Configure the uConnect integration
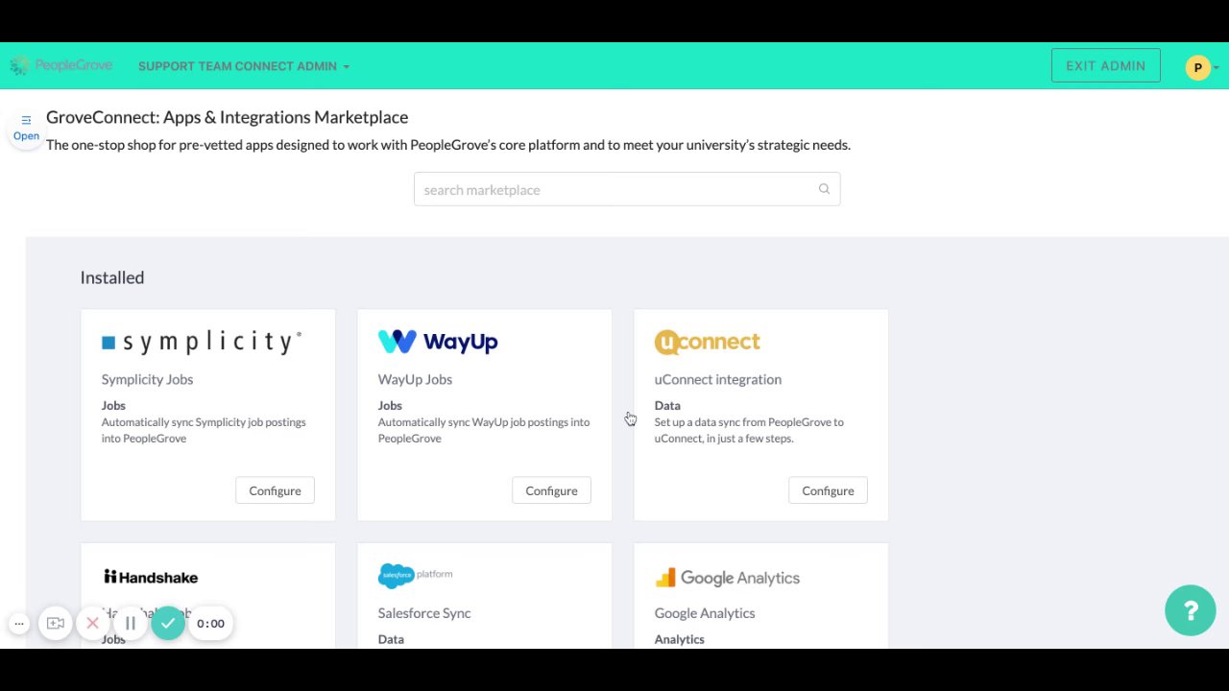This screenshot has width=1229, height=691. click(x=828, y=490)
